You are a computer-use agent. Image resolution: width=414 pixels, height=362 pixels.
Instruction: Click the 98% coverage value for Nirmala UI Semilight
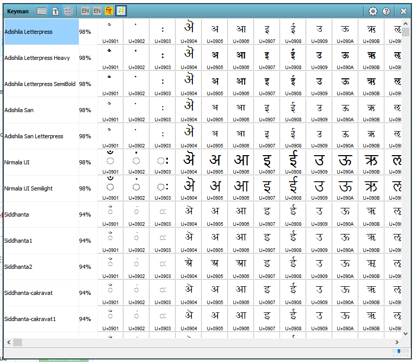[x=85, y=188]
